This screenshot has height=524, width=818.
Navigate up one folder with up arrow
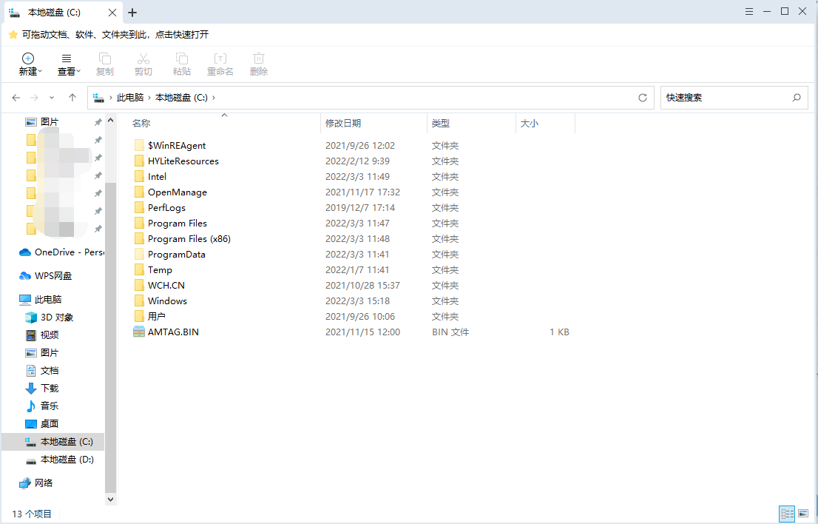point(72,98)
